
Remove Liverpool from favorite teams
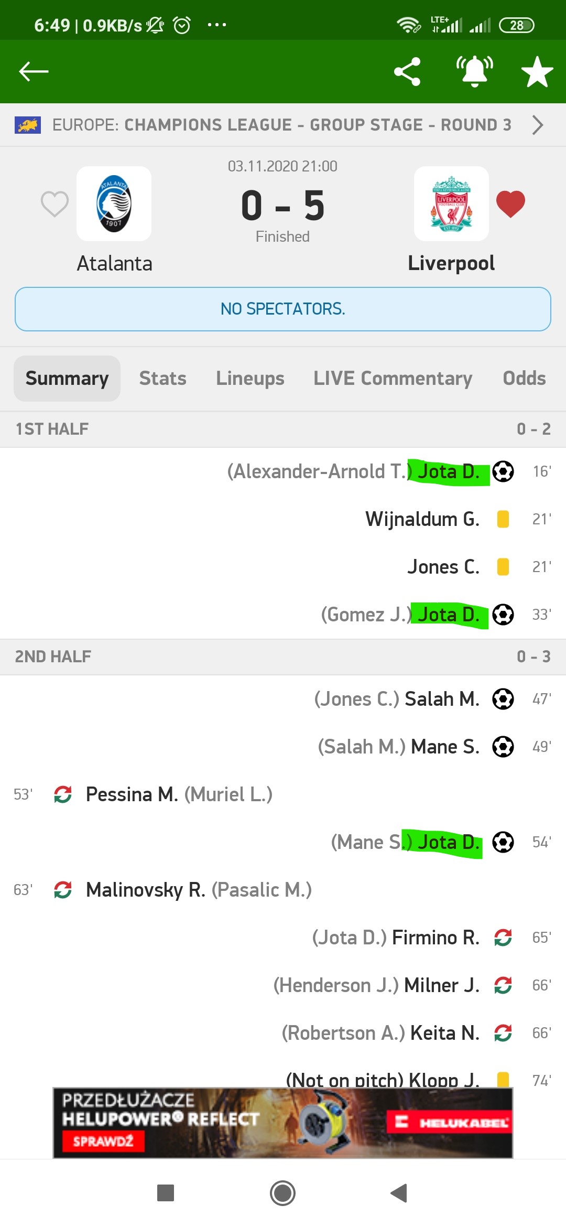click(x=510, y=203)
